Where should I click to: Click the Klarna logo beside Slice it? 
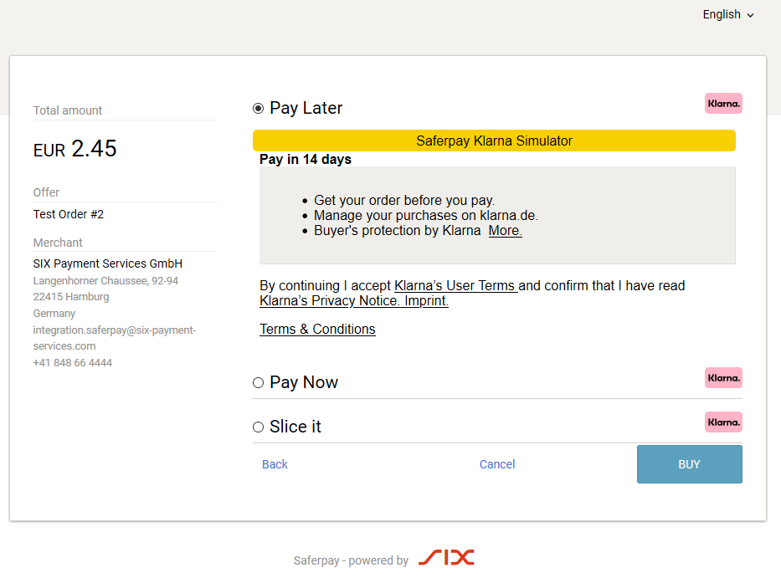(x=723, y=422)
